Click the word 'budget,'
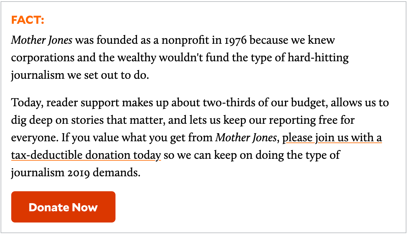The height and width of the screenshot is (235, 407). click(x=309, y=103)
